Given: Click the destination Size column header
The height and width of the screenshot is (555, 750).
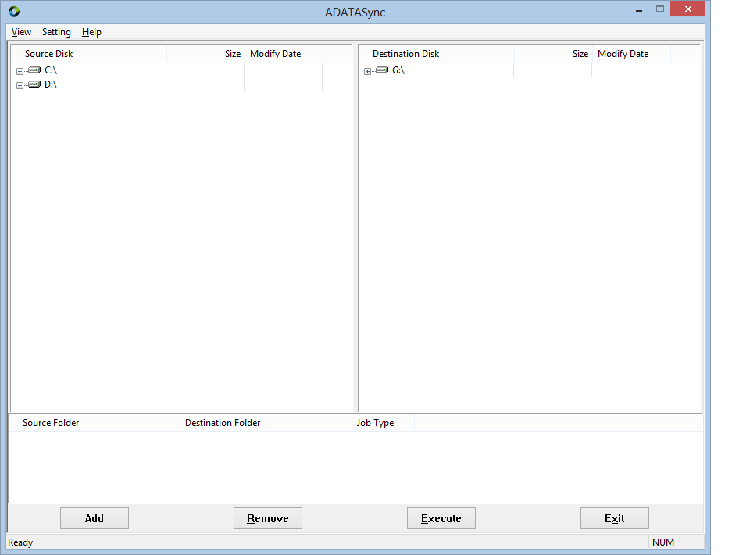Looking at the screenshot, I should [x=553, y=54].
